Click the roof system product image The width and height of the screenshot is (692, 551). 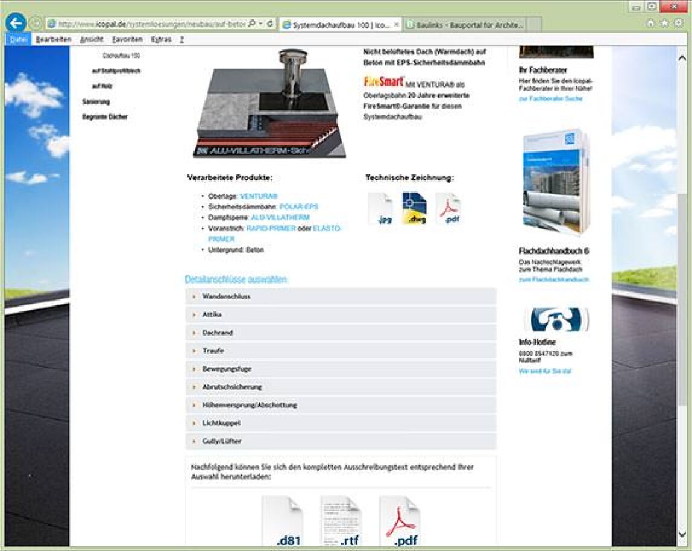pos(269,103)
